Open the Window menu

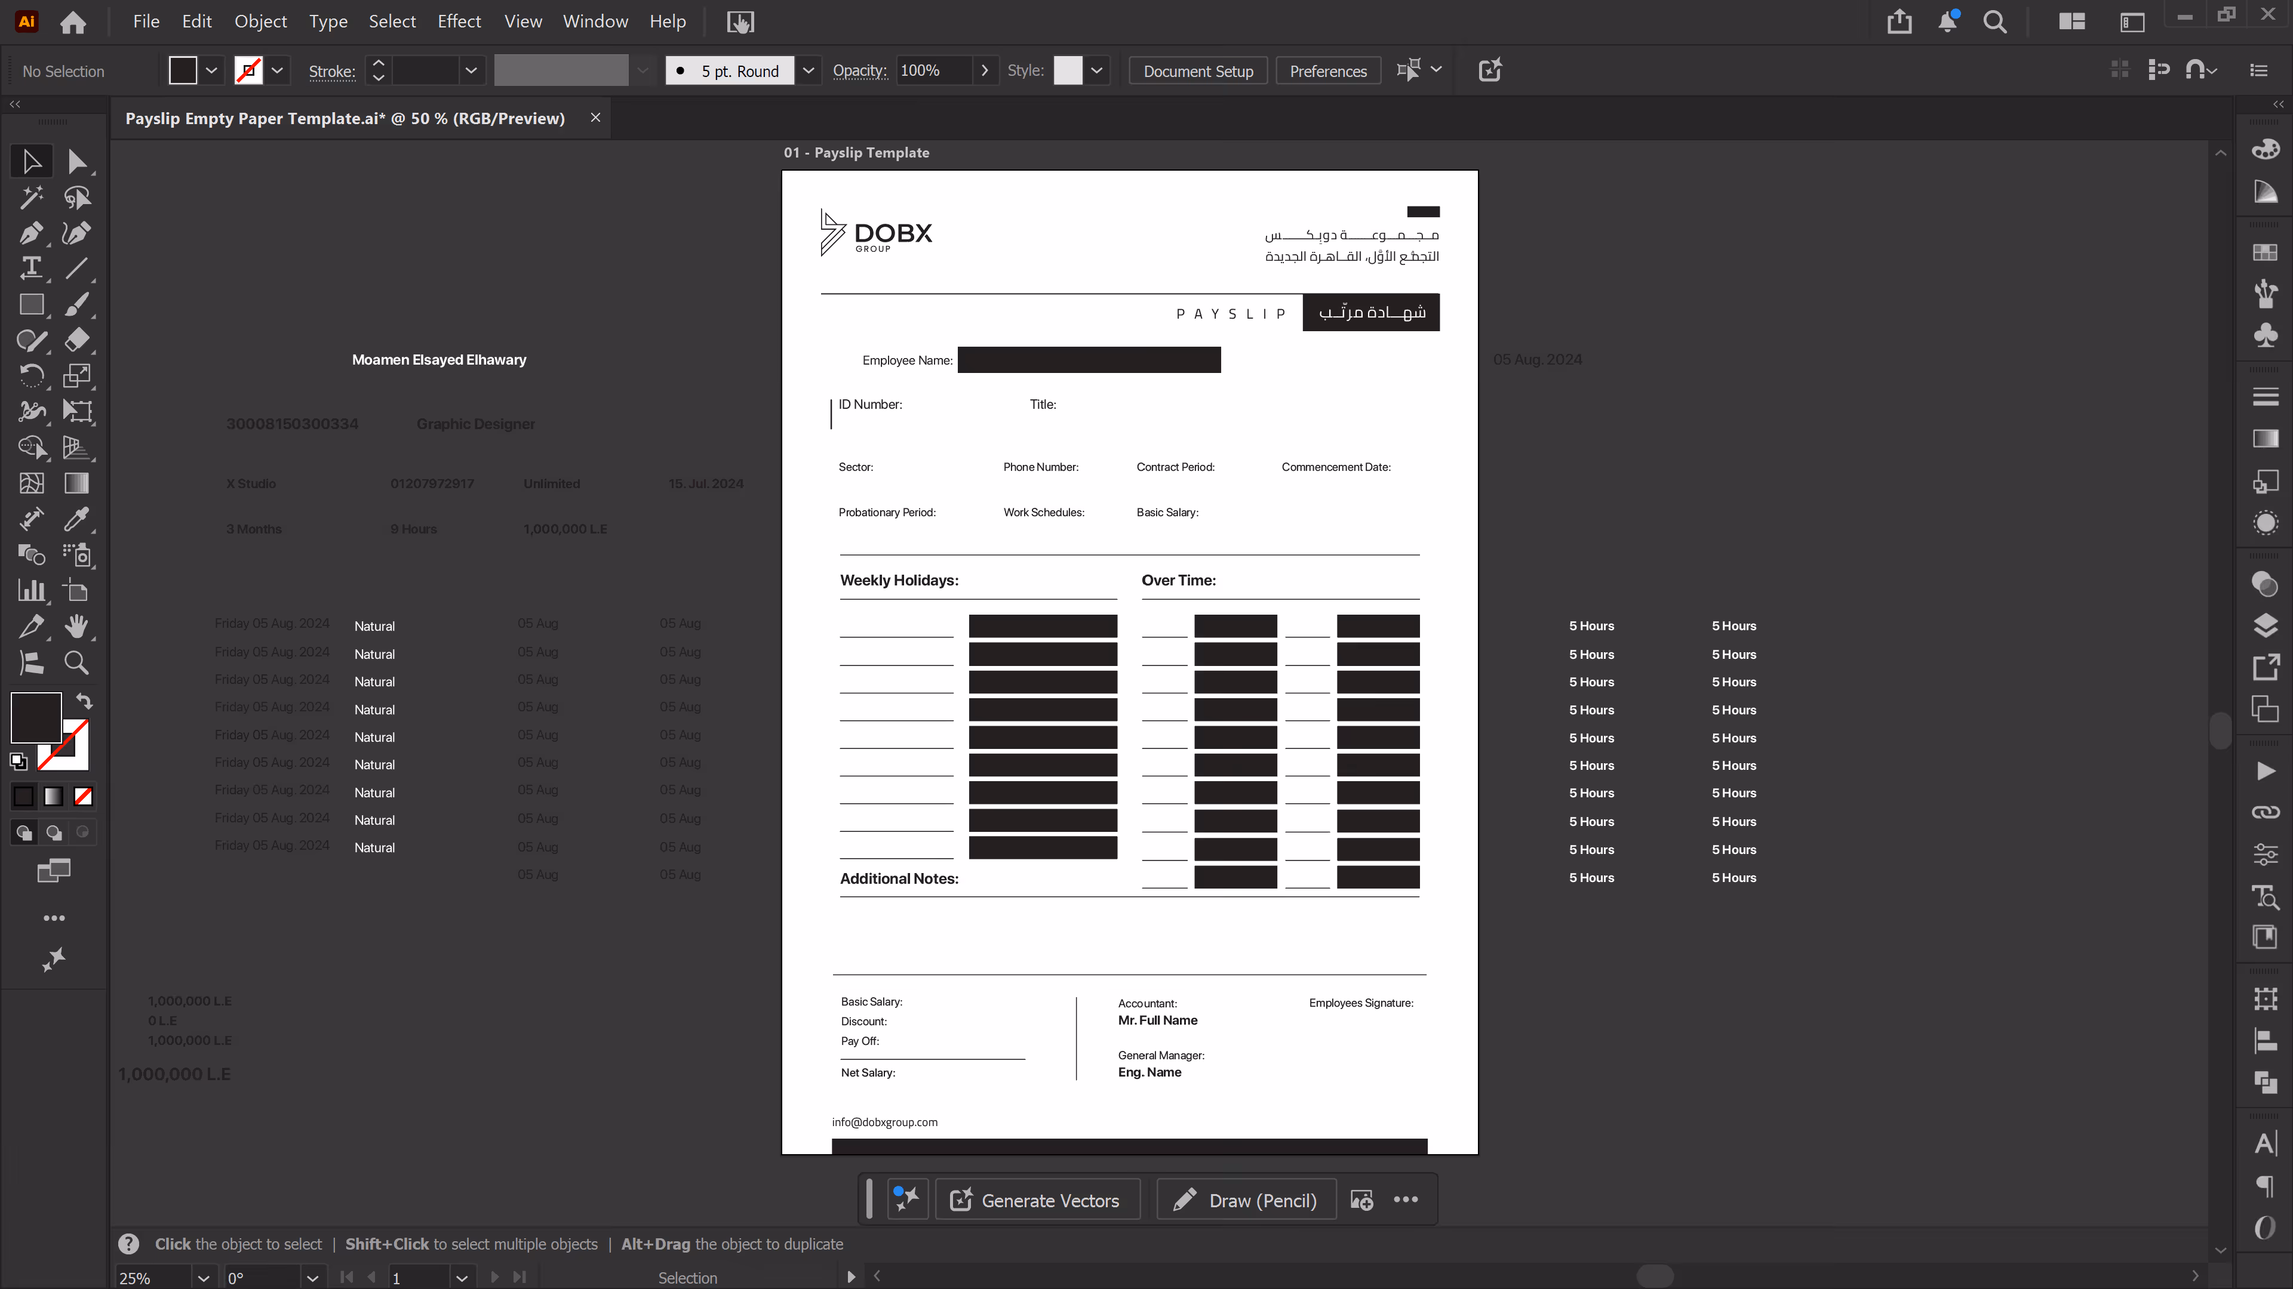coord(595,21)
